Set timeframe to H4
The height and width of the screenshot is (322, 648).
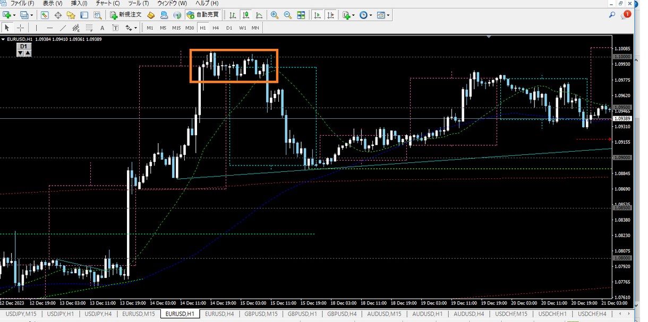pyautogui.click(x=216, y=28)
